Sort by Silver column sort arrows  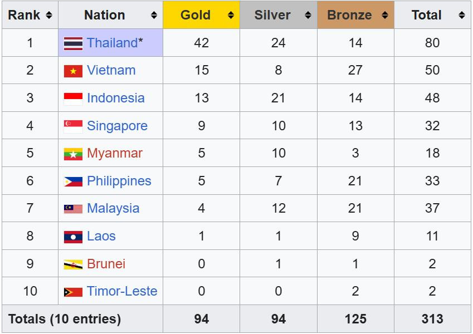point(308,16)
